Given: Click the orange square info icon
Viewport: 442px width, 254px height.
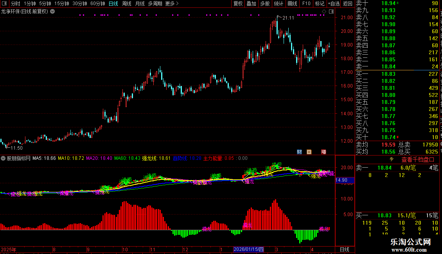Looking at the screenshot, I should 309,152.
